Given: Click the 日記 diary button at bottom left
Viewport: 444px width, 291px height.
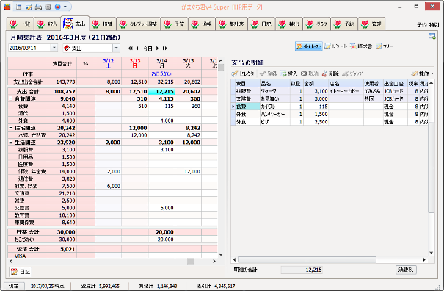Looking at the screenshot, I should [x=21, y=272].
